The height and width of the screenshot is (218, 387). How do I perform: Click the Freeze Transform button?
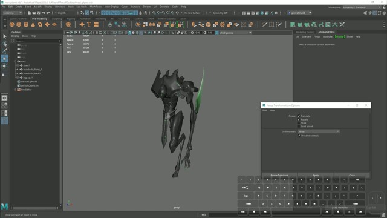279,175
